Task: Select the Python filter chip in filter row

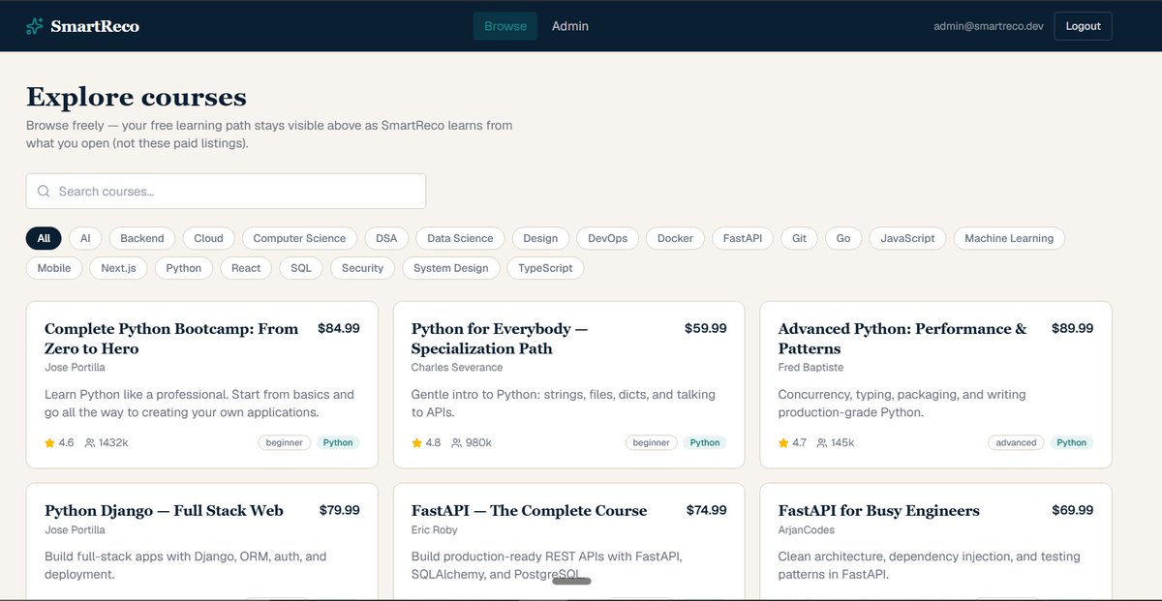Action: (183, 268)
